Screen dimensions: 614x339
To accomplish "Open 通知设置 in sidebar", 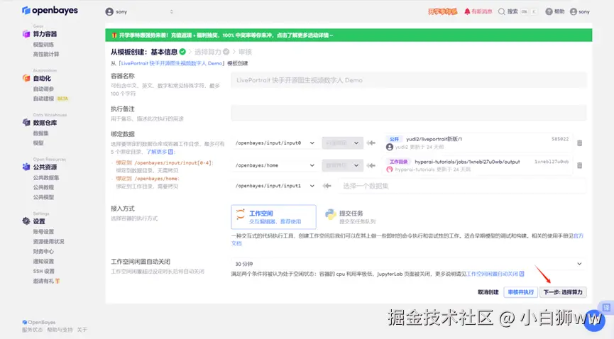I will [x=43, y=261].
